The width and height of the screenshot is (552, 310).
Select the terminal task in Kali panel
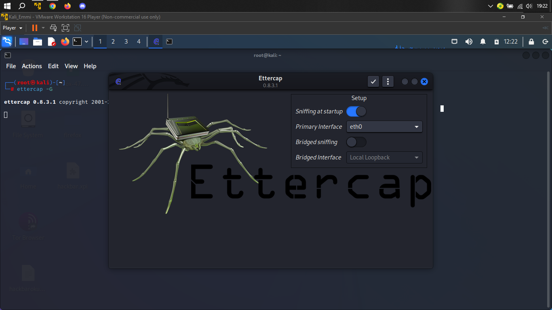169,42
